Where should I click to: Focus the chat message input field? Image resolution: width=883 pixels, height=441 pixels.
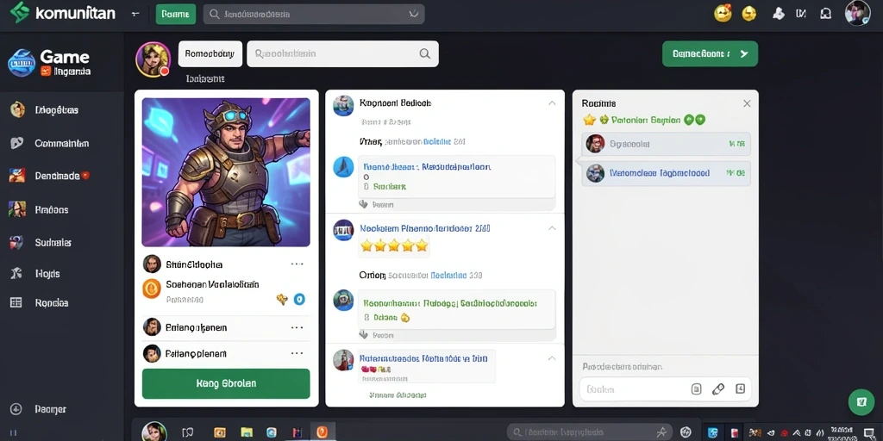click(665, 389)
